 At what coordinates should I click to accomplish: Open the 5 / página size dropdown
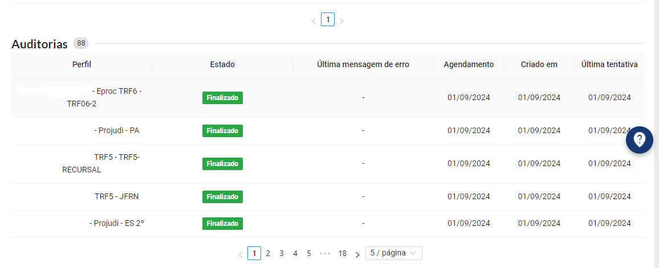pos(394,253)
